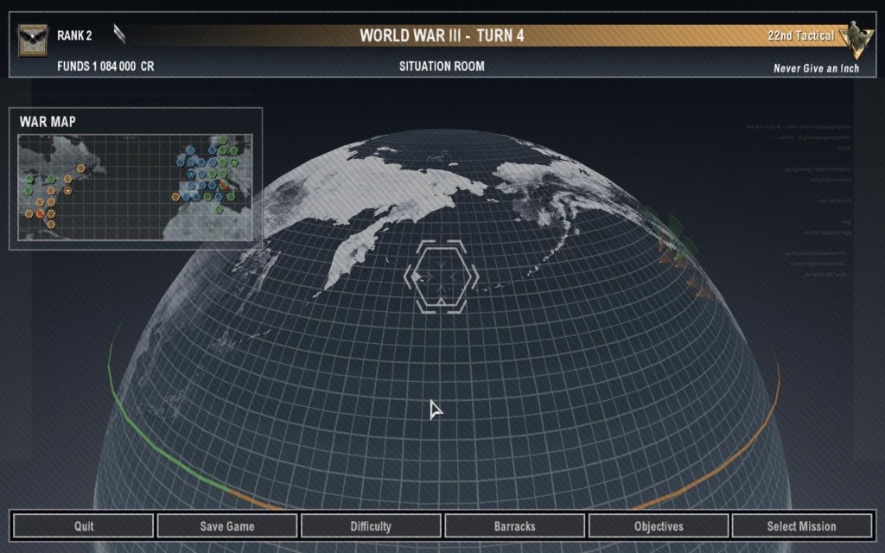Click the Select Mission button
This screenshot has width=885, height=553.
click(801, 526)
